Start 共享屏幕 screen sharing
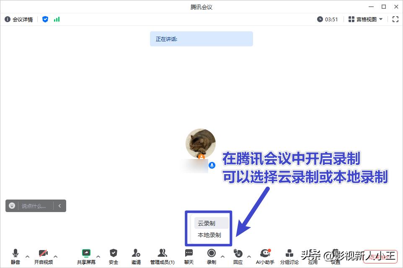The height and width of the screenshot is (268, 403). (x=86, y=256)
